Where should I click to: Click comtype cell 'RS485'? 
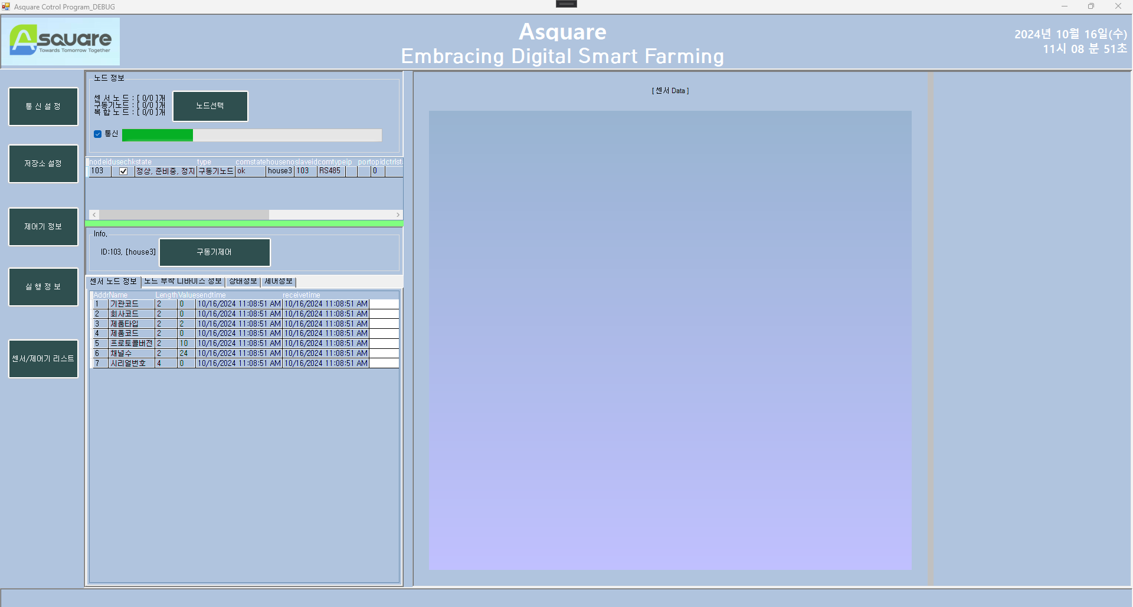[x=331, y=171]
